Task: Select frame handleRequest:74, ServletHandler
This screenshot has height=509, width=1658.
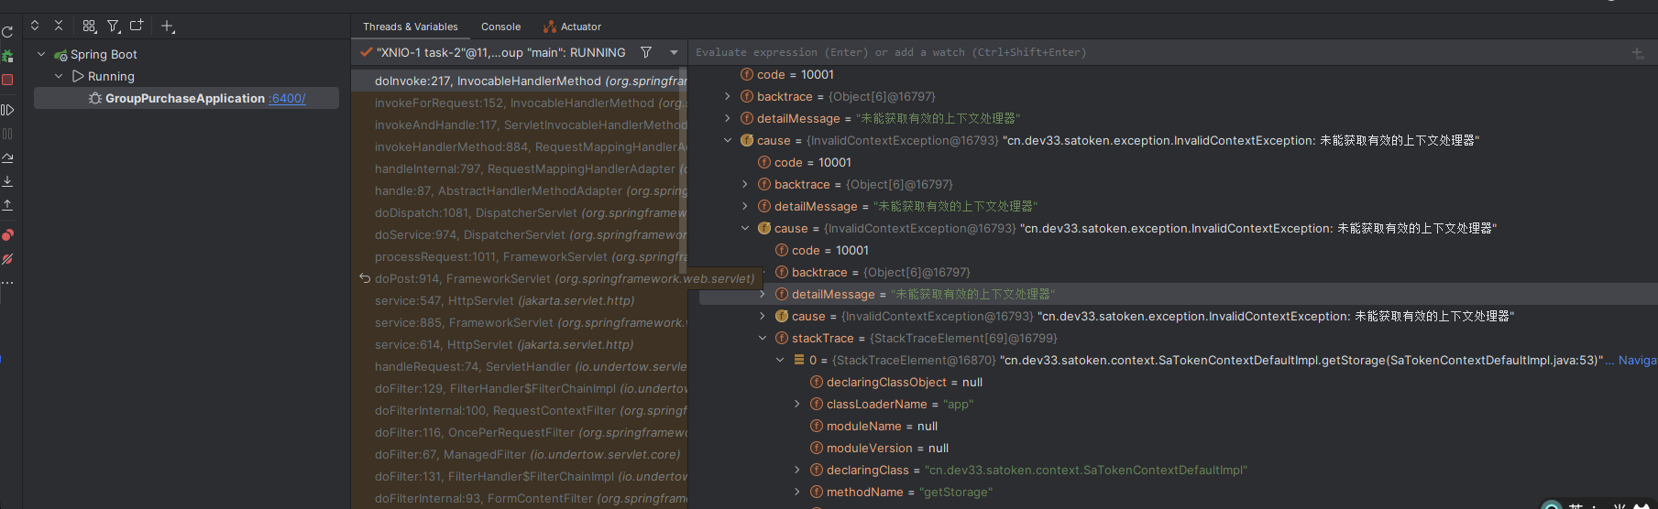Action: 519,366
